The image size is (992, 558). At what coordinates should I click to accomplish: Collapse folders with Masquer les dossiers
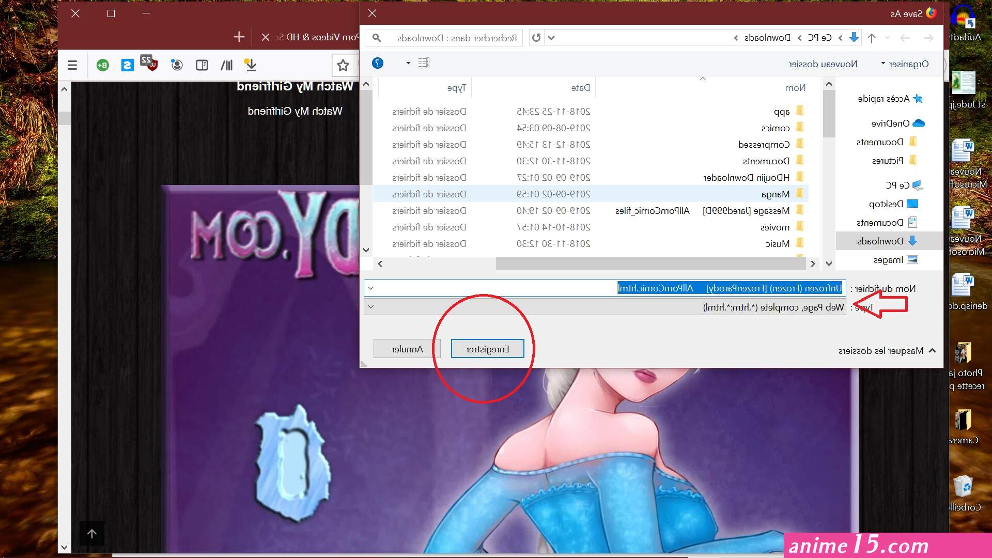pyautogui.click(x=887, y=351)
